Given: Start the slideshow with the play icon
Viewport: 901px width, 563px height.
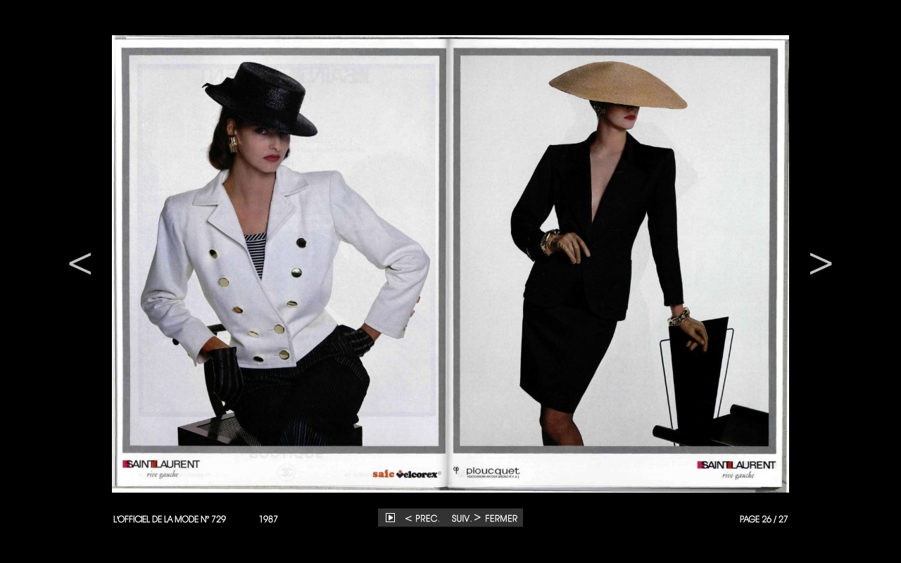Looking at the screenshot, I should coord(390,518).
